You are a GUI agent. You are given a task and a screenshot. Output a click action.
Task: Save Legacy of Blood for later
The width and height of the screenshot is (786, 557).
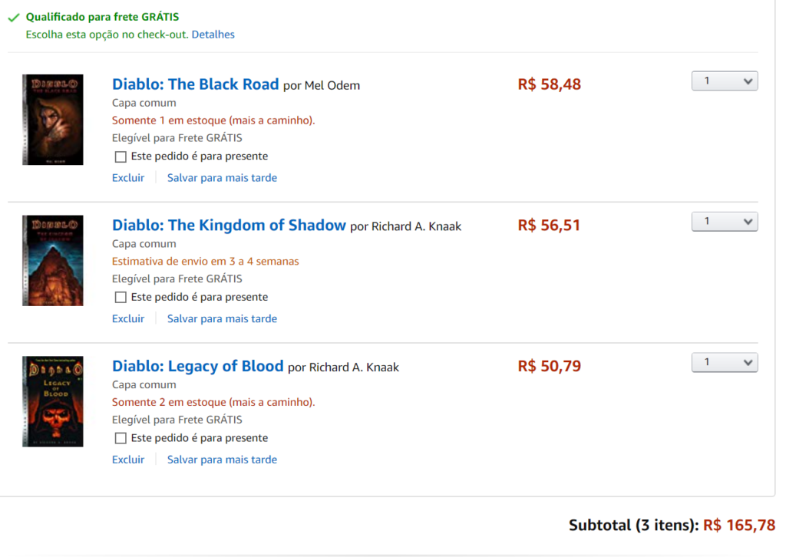(222, 460)
